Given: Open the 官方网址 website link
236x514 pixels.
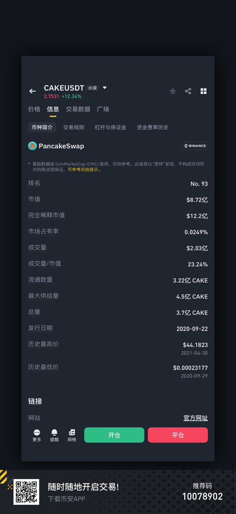Looking at the screenshot, I should [x=195, y=418].
